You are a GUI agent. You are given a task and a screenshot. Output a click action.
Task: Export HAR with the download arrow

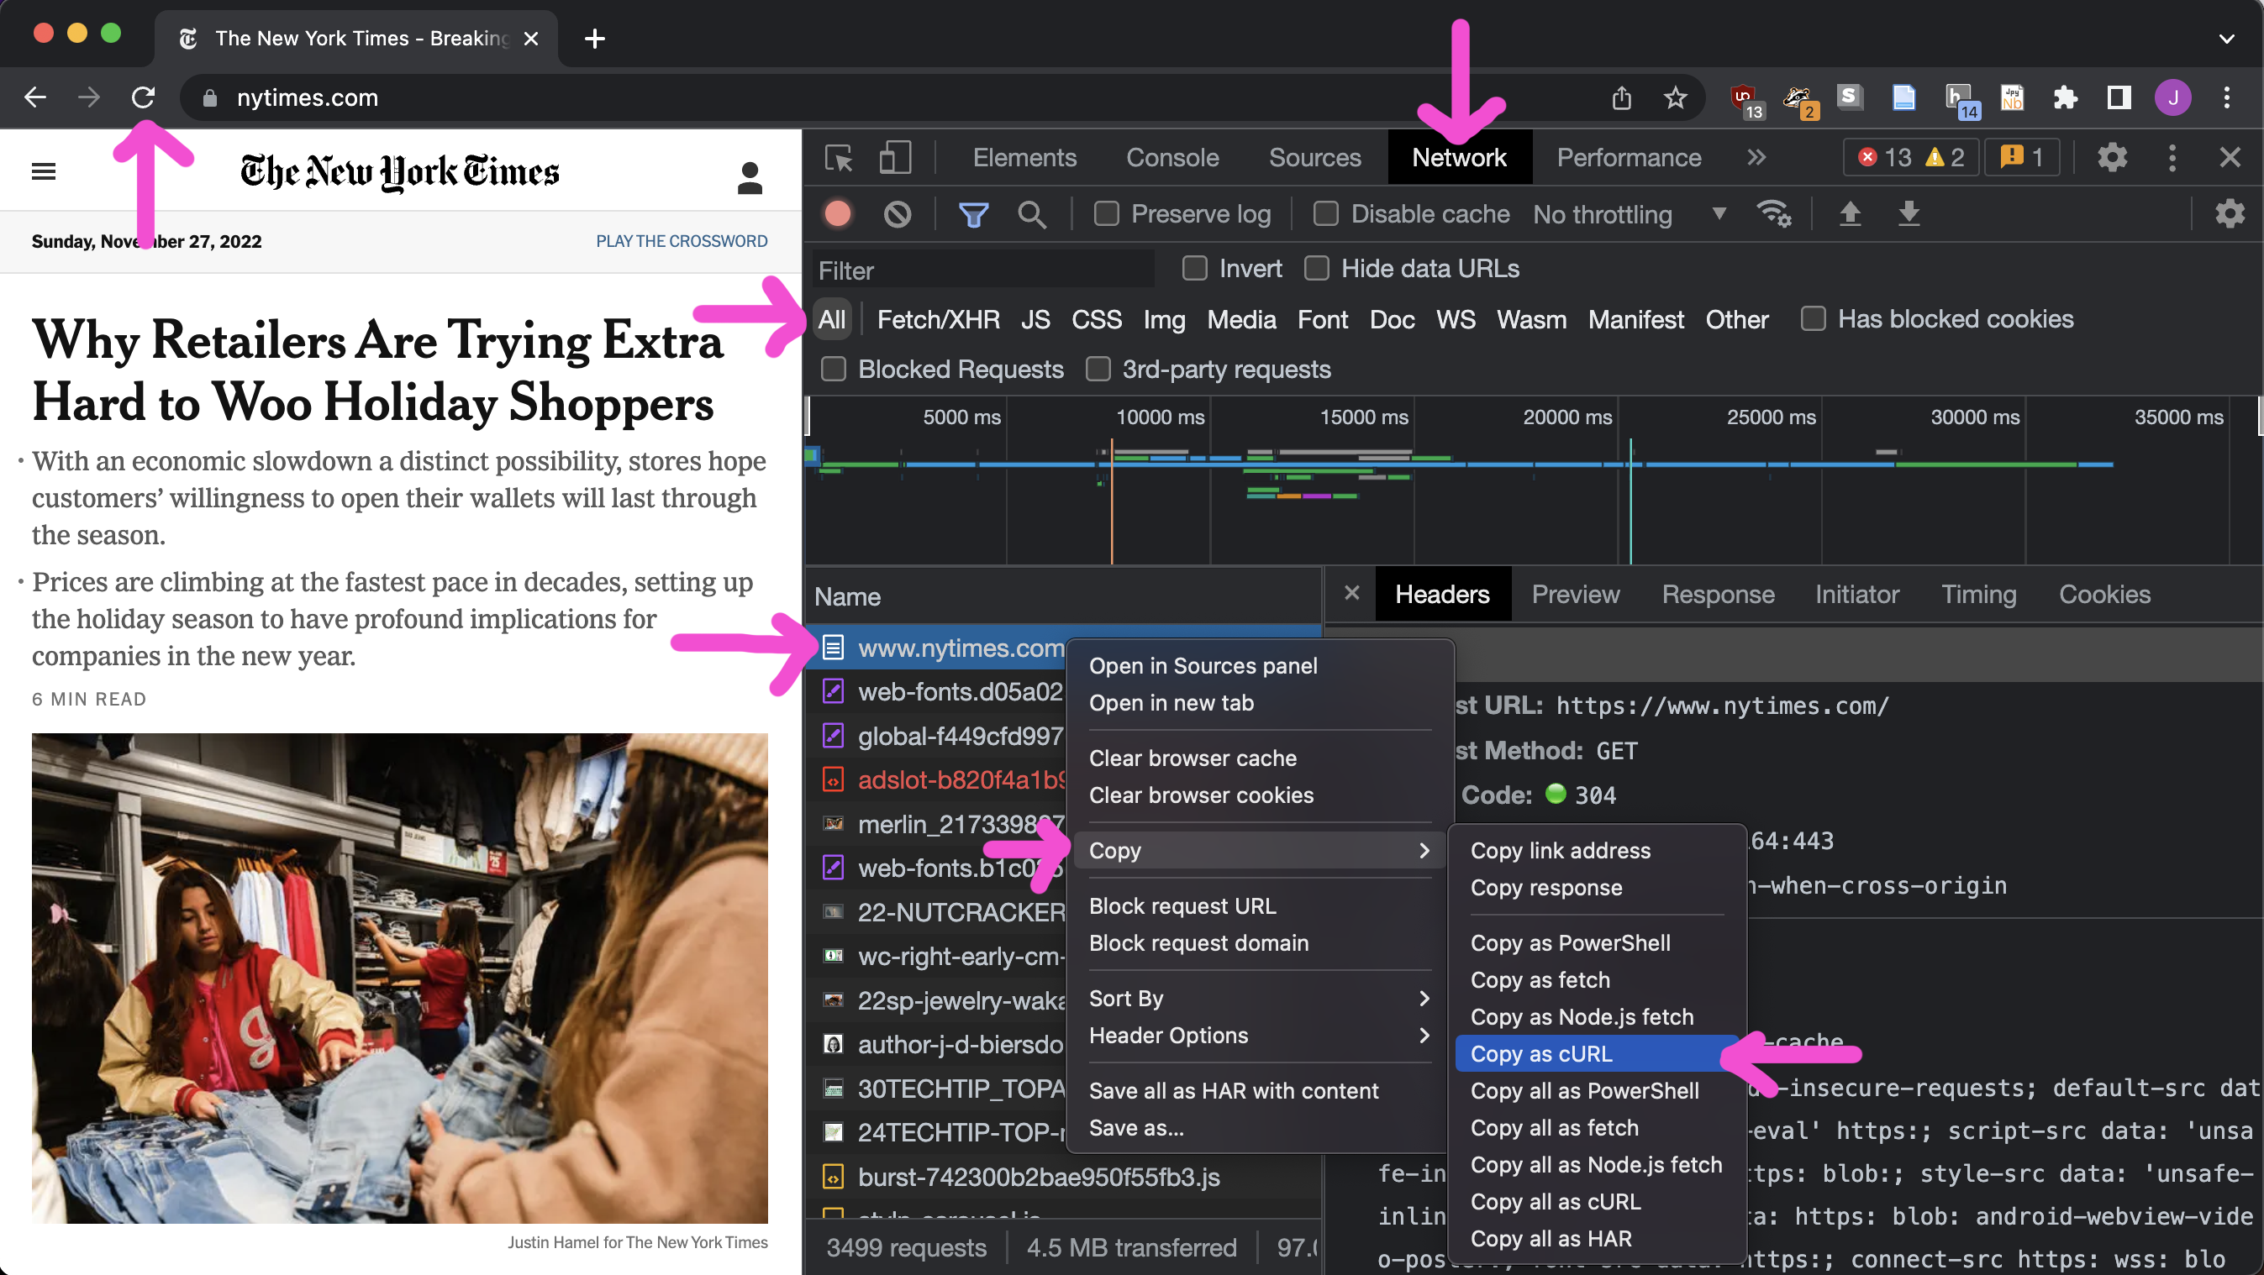[1908, 213]
